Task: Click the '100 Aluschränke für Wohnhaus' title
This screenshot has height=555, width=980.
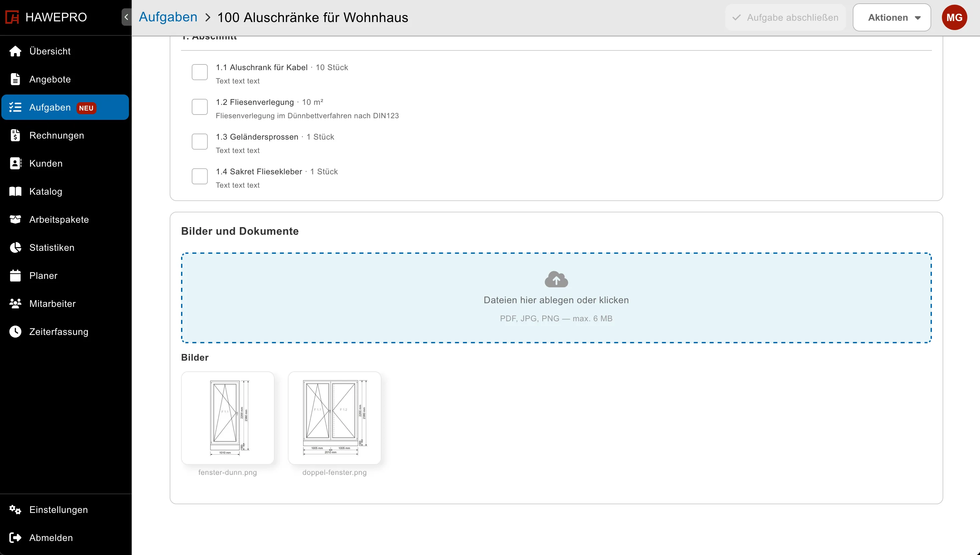Action: pyautogui.click(x=313, y=18)
